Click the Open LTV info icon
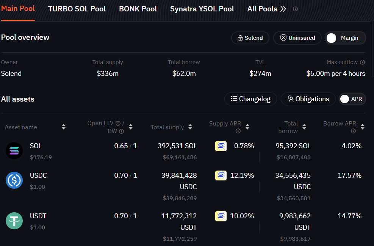The image size is (374, 246). (118, 123)
